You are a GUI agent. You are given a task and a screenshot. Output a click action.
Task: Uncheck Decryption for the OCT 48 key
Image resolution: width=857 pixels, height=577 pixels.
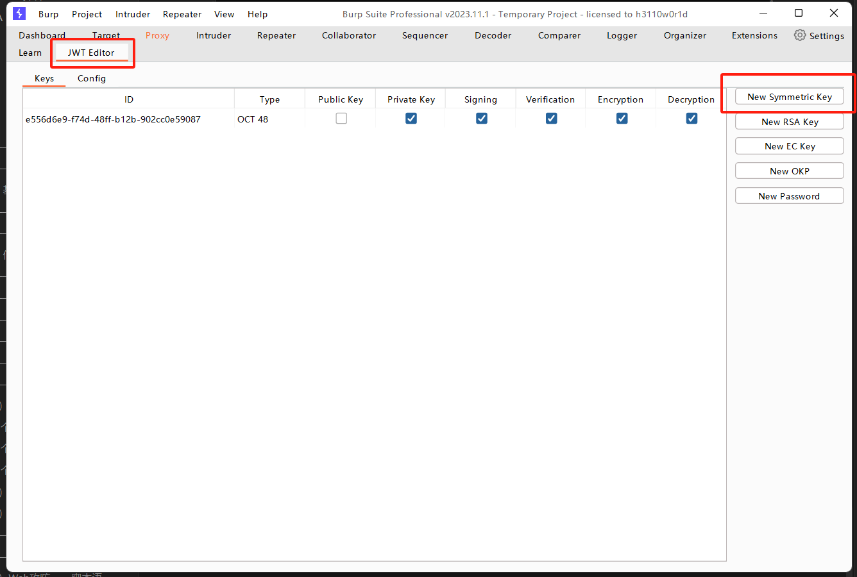click(692, 119)
